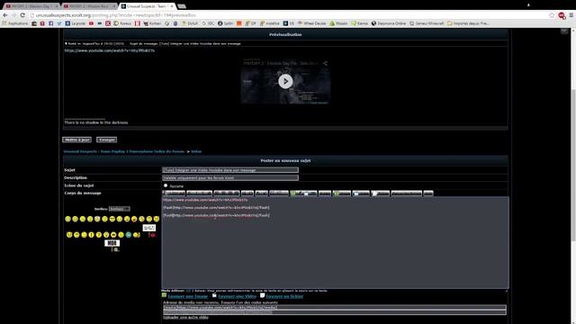Click the Envoyer un fichier link
Image resolution: width=576 pixels, height=324 pixels.
tap(284, 296)
